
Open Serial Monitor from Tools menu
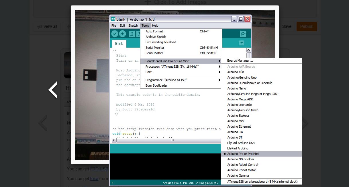[x=181, y=48]
